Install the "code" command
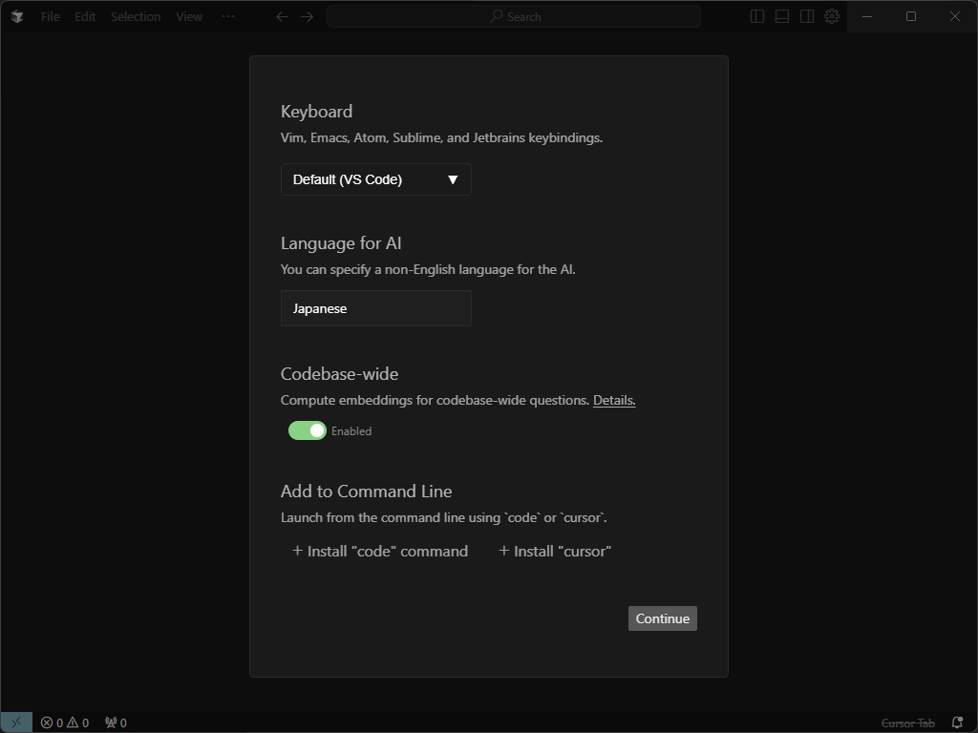Screen dimensions: 978x733 click(x=380, y=551)
